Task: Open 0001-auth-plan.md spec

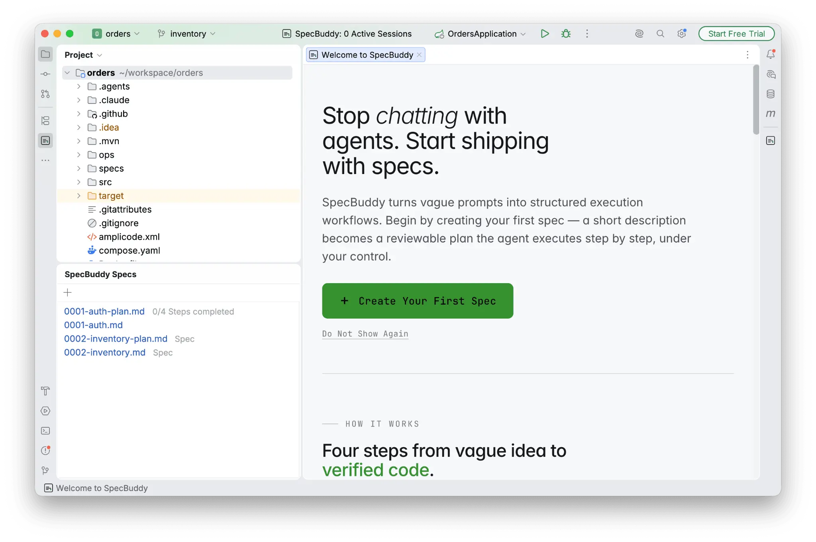Action: (x=104, y=311)
